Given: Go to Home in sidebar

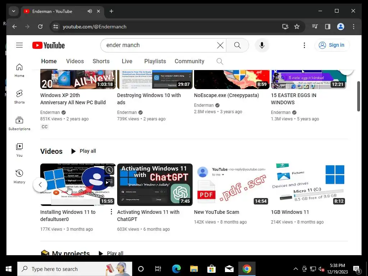Looking at the screenshot, I should [19, 70].
